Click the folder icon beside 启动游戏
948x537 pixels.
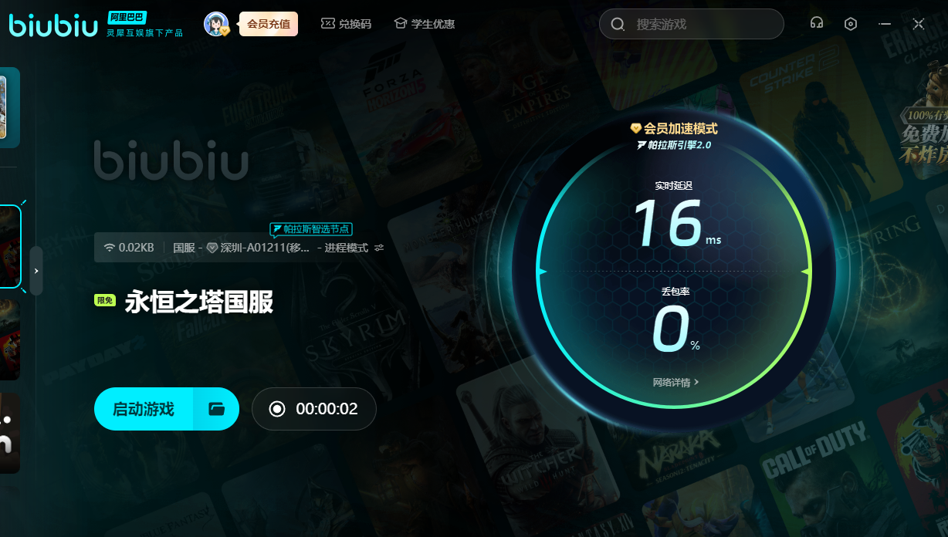tap(217, 409)
